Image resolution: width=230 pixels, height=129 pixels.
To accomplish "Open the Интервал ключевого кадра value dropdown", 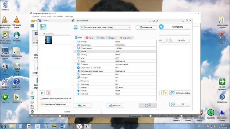I will [135, 71].
